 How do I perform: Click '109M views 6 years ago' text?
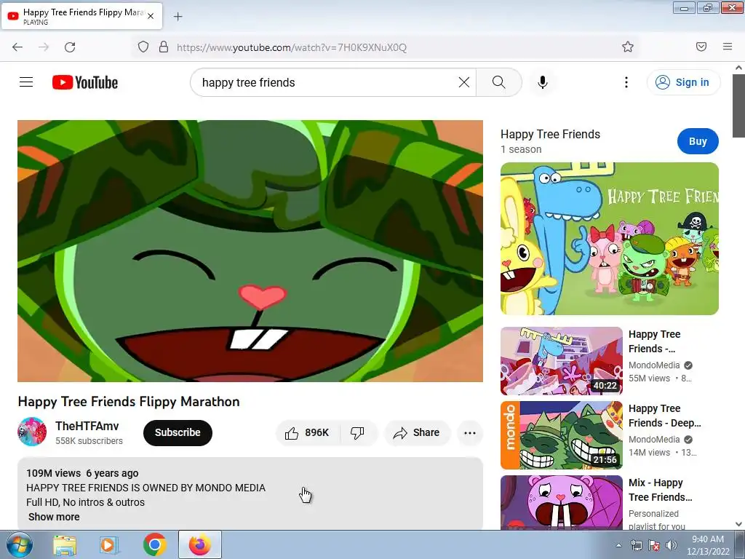click(x=82, y=473)
